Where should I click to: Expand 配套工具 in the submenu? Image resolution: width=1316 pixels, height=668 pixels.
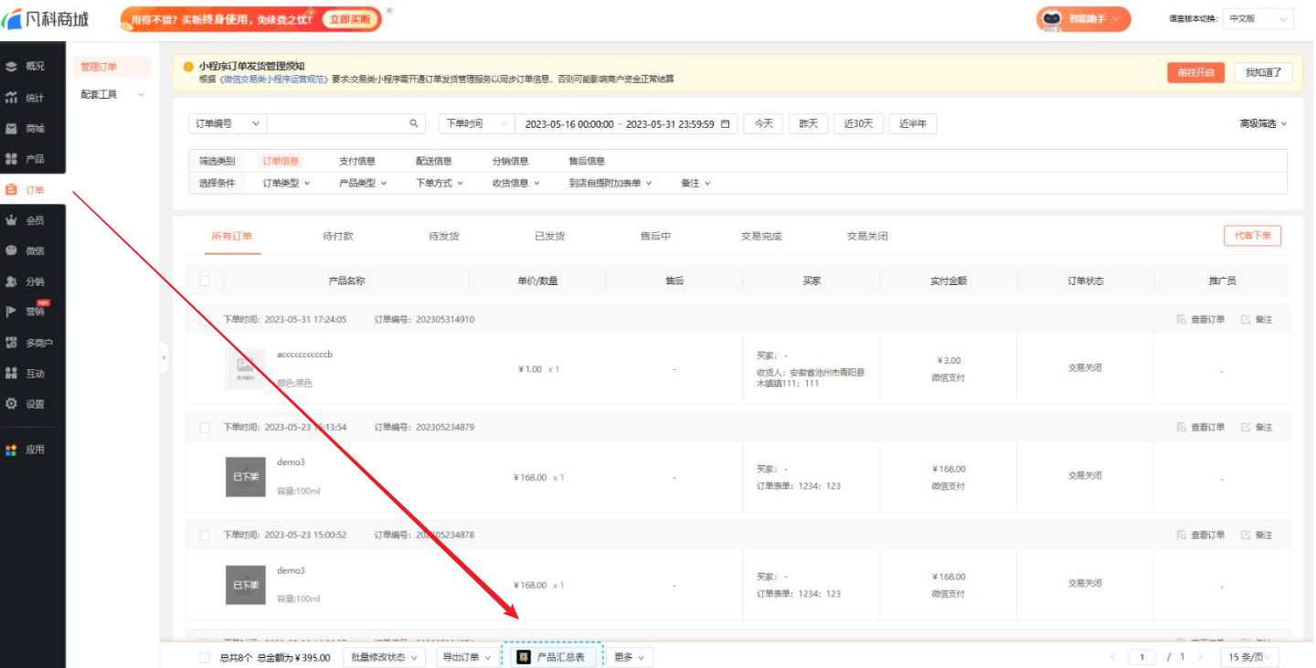point(112,94)
